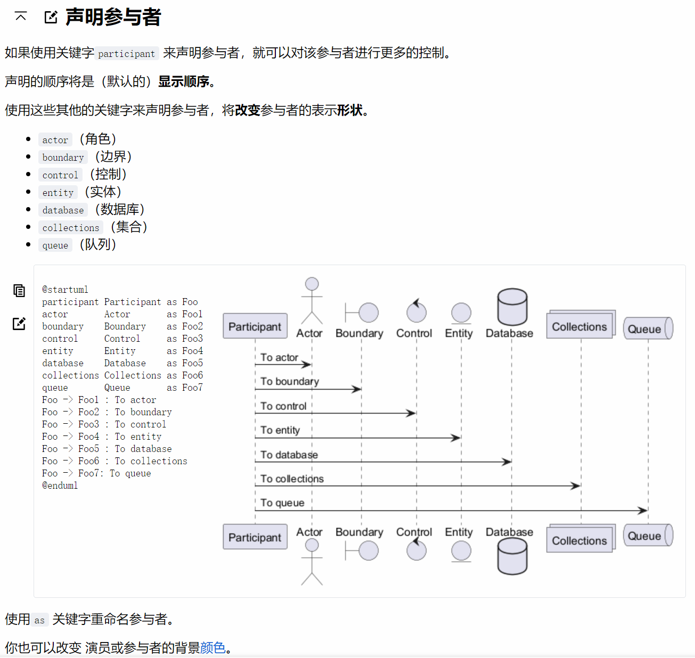Click the bottom Collections box
This screenshot has width=695, height=658.
click(580, 538)
